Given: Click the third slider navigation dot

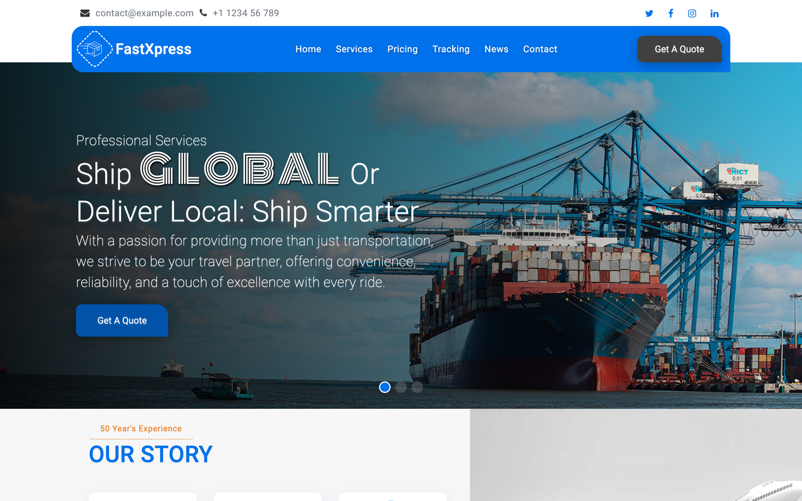Looking at the screenshot, I should tap(417, 387).
